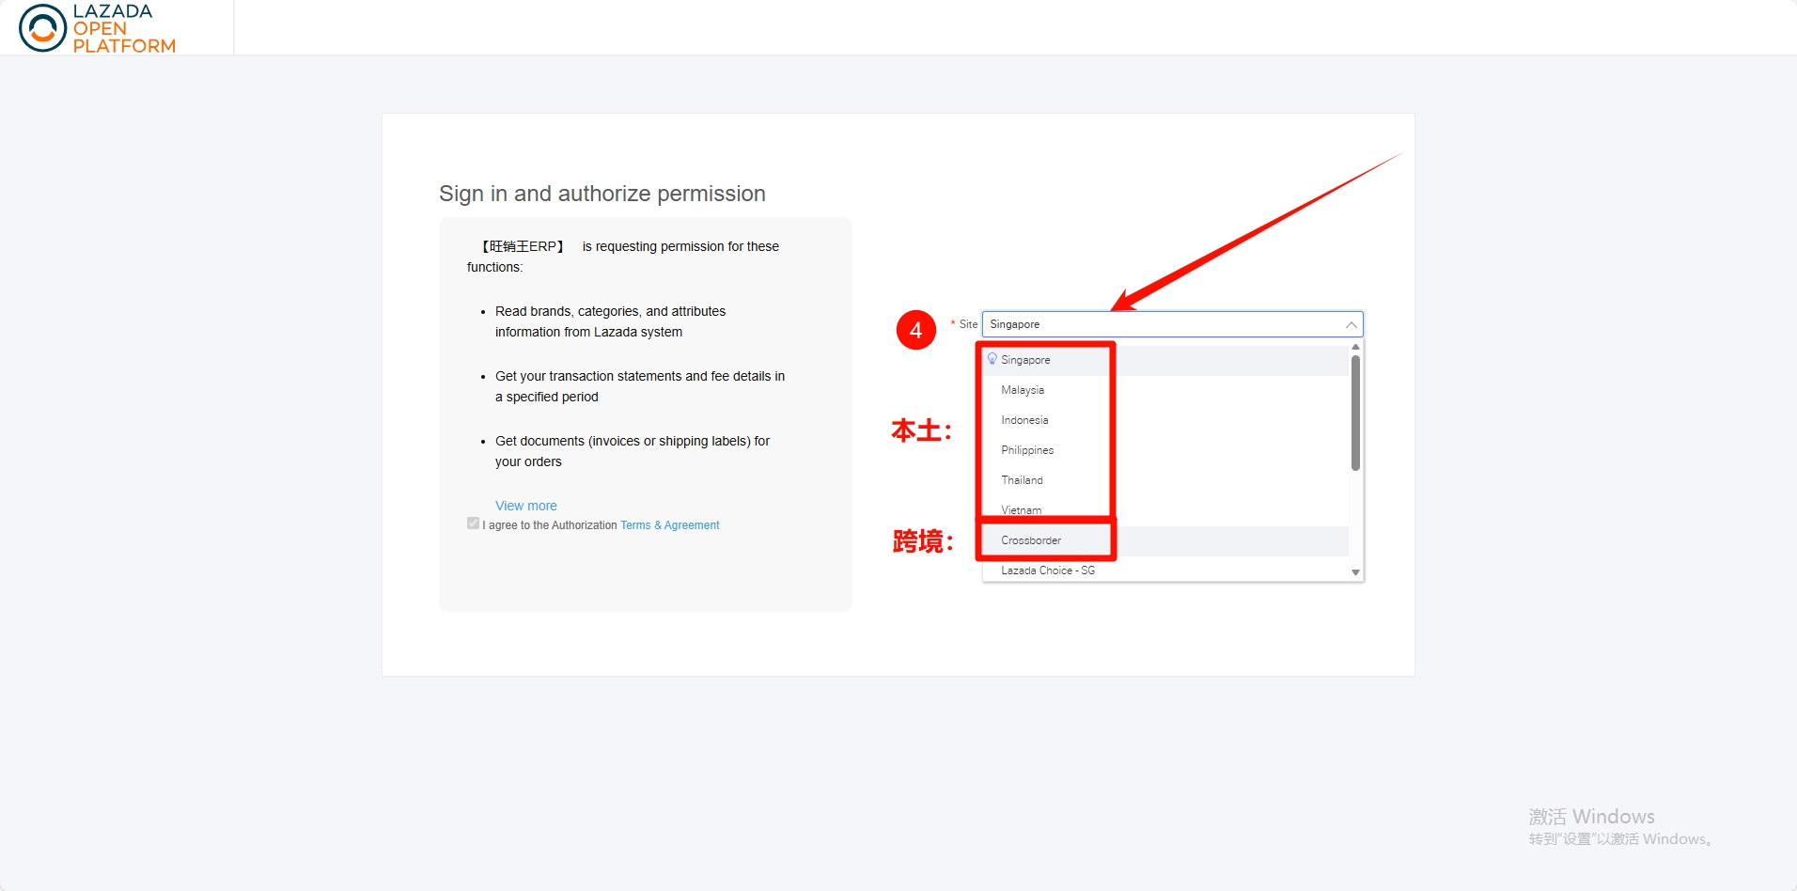The height and width of the screenshot is (891, 1797).
Task: Pick Indonesia from the site options
Action: click(x=1024, y=420)
